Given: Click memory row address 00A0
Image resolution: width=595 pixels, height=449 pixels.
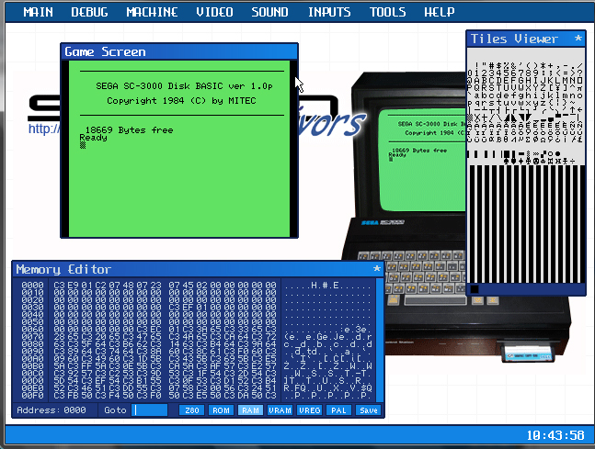Looking at the screenshot, I should pos(32,358).
